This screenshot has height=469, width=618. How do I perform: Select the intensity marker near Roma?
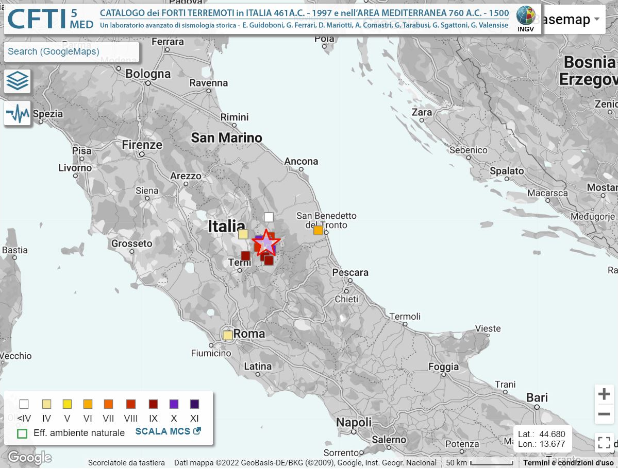[x=227, y=335]
